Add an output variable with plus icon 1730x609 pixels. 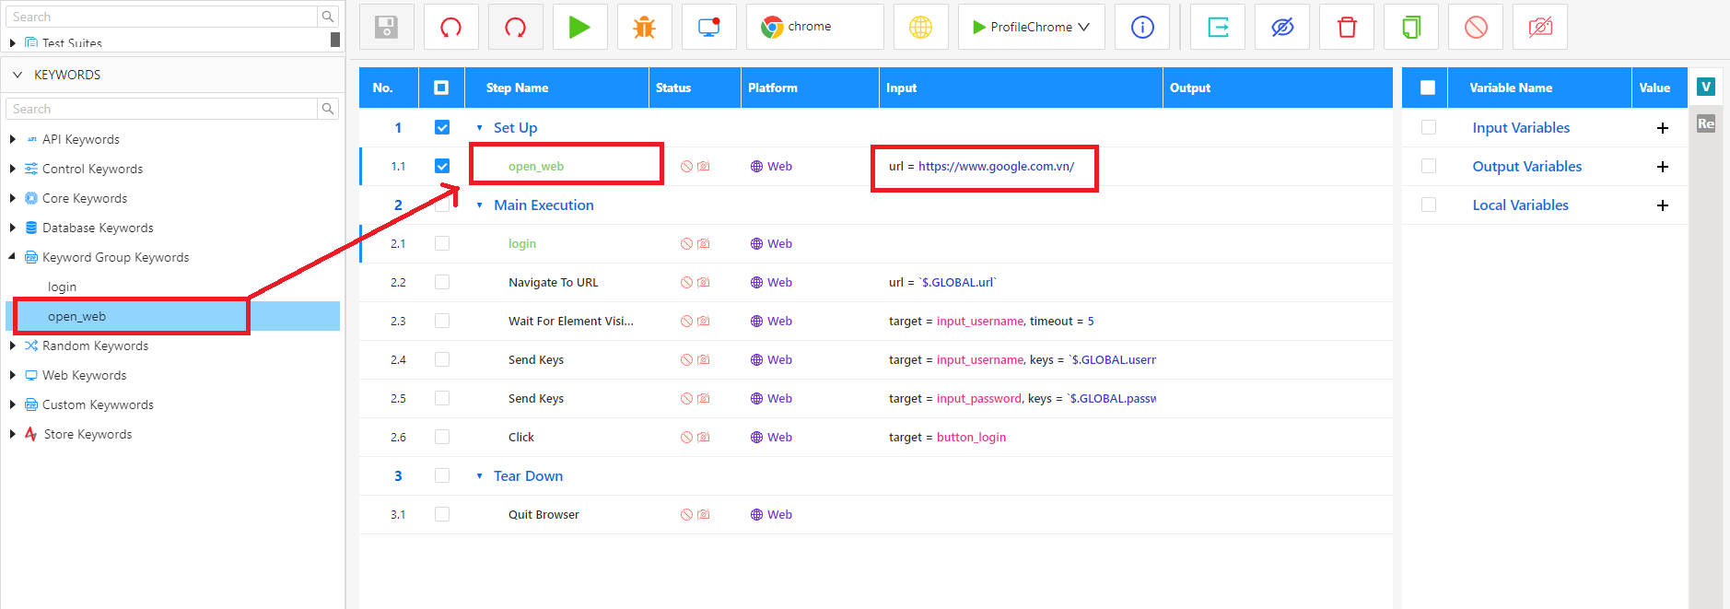[x=1663, y=167]
